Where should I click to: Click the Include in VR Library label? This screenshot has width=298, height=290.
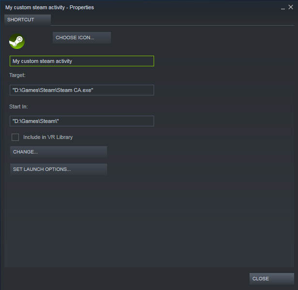[x=48, y=137]
